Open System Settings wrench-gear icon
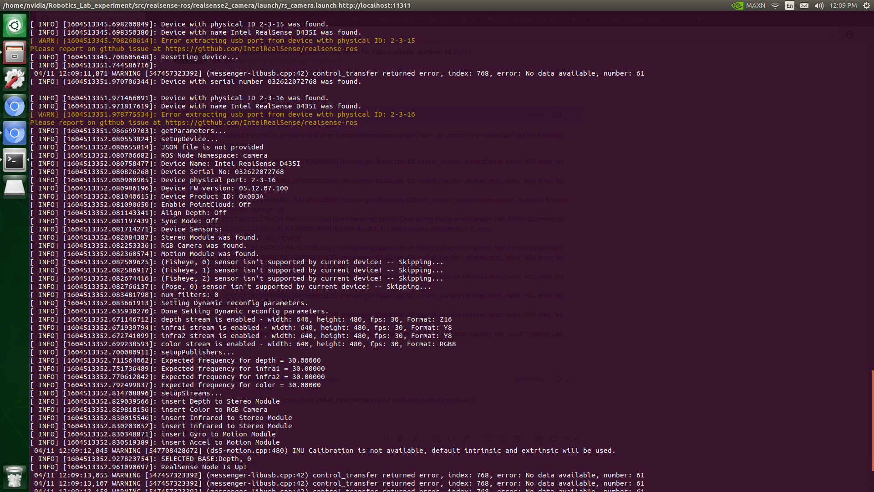This screenshot has height=492, width=874. click(15, 79)
